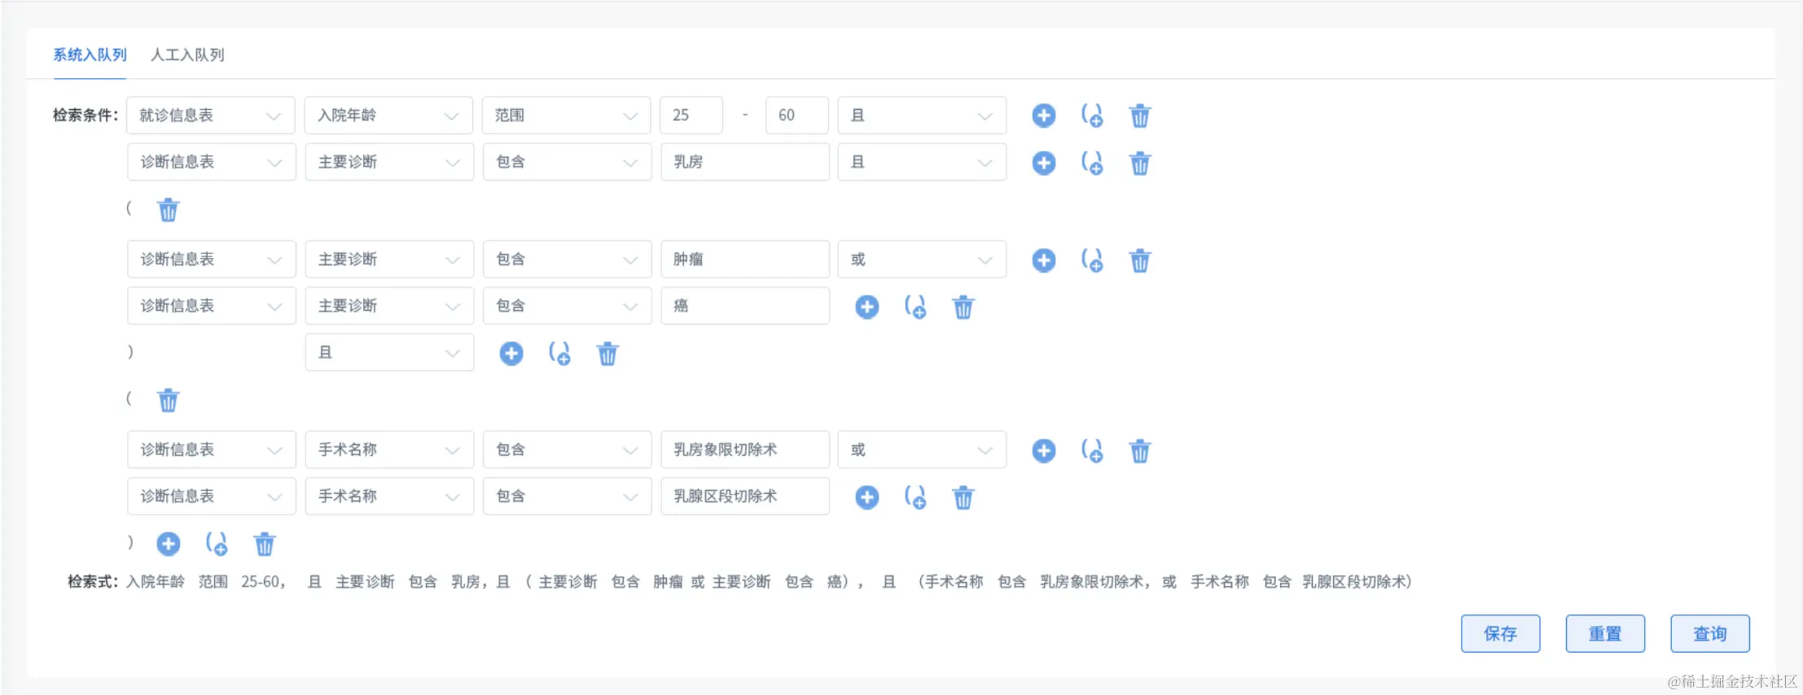Viewport: 1803px width, 695px height.
Task: Open the 且 connector dropdown in 乳房 row
Action: coord(922,162)
